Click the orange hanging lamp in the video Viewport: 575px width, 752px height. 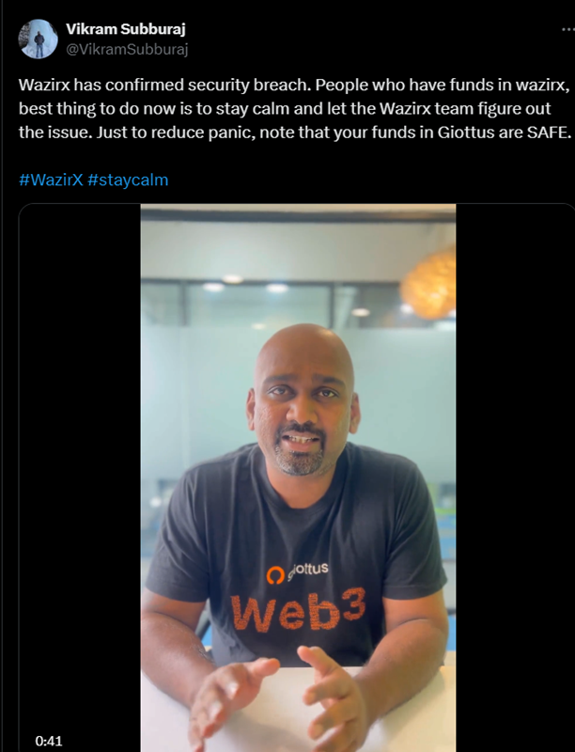click(x=428, y=284)
